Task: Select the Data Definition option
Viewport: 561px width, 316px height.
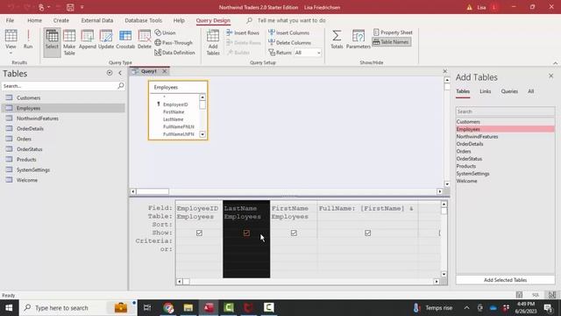Action: 174,53
